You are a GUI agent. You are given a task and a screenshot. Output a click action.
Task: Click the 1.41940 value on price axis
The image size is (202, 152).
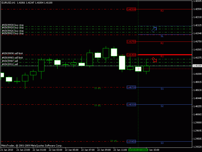click(x=197, y=33)
